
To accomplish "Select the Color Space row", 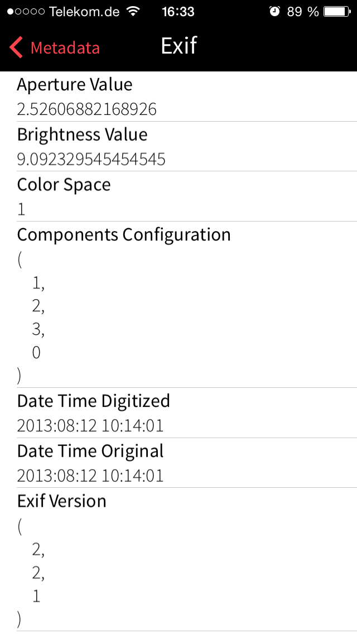I will point(178,196).
